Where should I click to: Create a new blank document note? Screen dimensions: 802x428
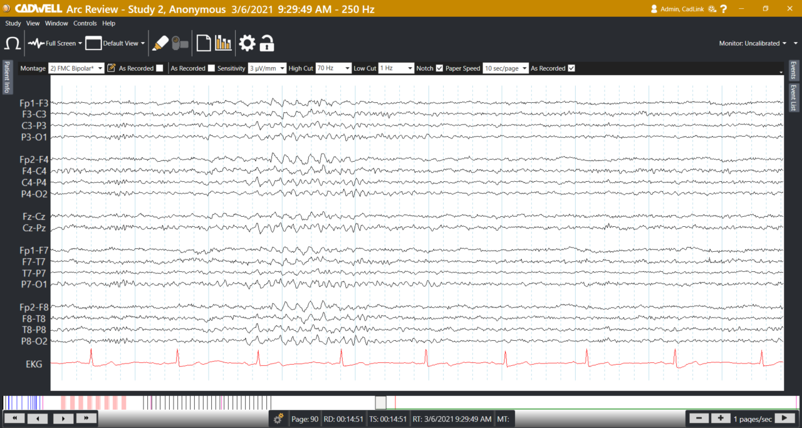(x=204, y=43)
